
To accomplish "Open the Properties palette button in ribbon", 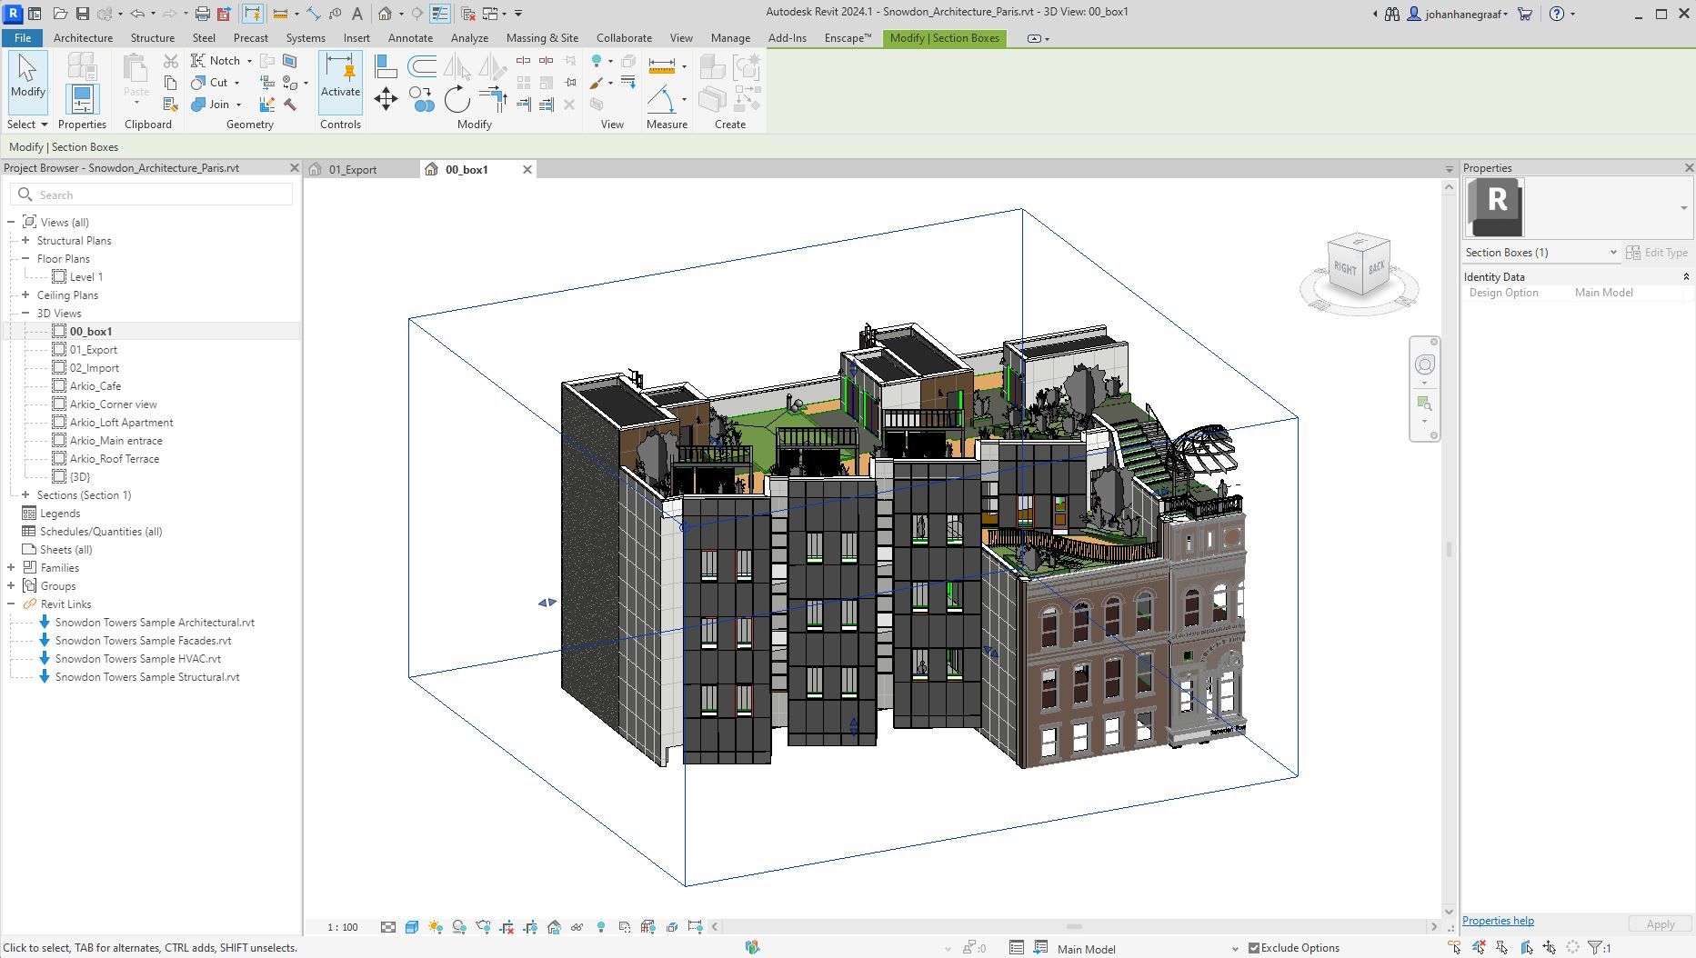I will [x=82, y=99].
